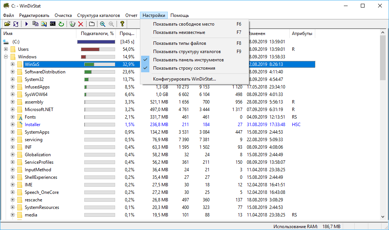Open 'Конфигурировать WinDirStat...' menu entry
389x230 pixels.
(194, 79)
